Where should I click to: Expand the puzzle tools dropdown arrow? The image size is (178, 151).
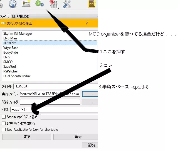coord(58,8)
